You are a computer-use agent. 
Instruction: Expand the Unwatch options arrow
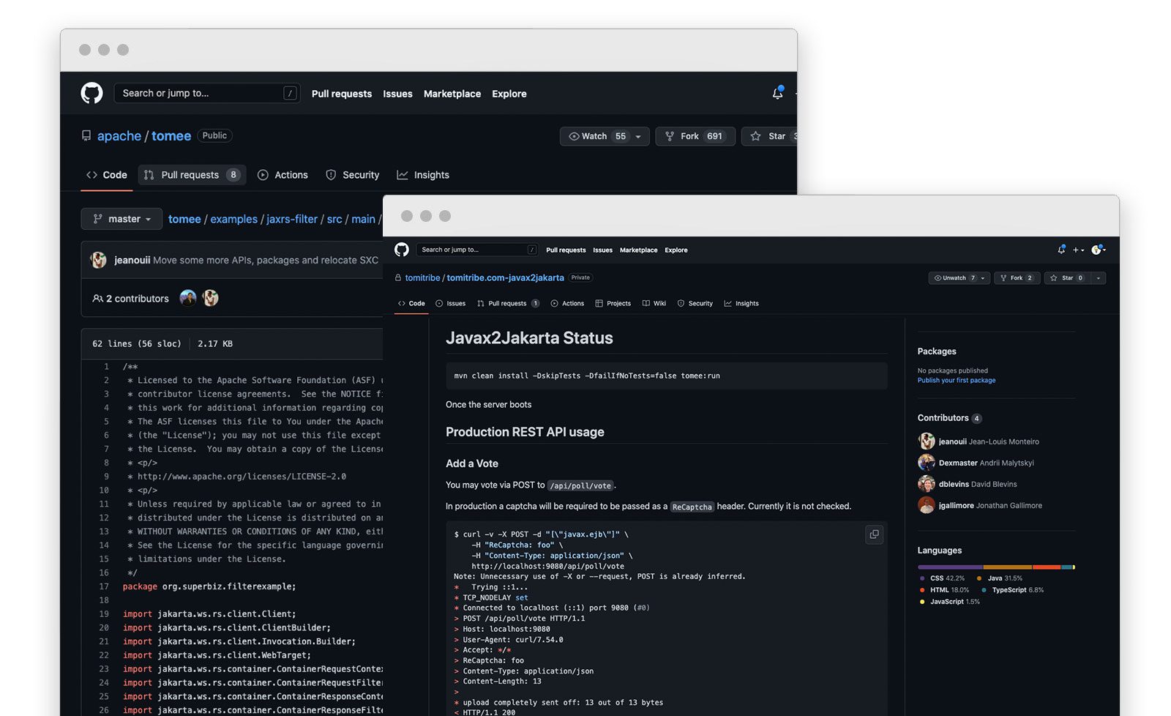coord(984,278)
